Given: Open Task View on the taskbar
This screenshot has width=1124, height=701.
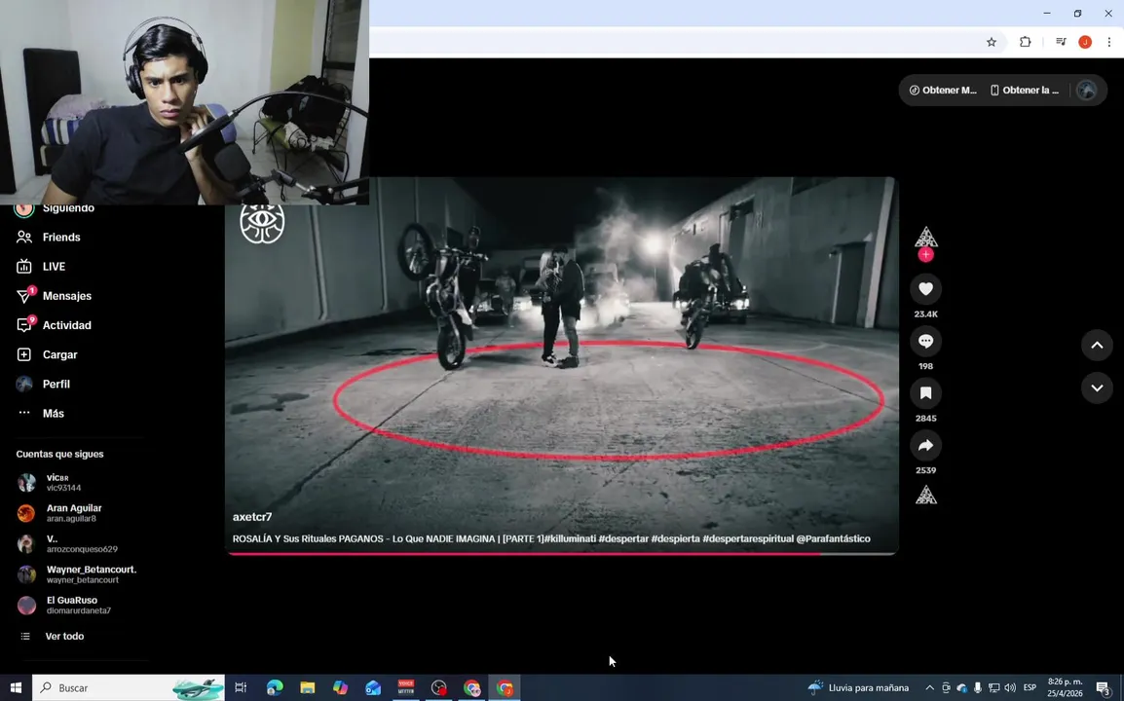Looking at the screenshot, I should [x=241, y=688].
